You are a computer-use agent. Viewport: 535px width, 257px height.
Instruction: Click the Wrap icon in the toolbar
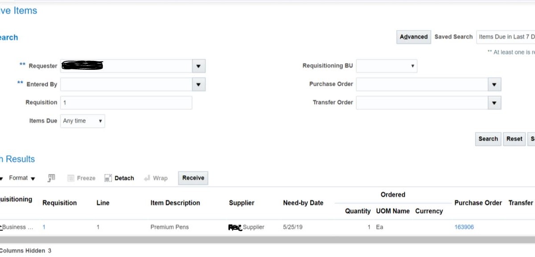[156, 178]
